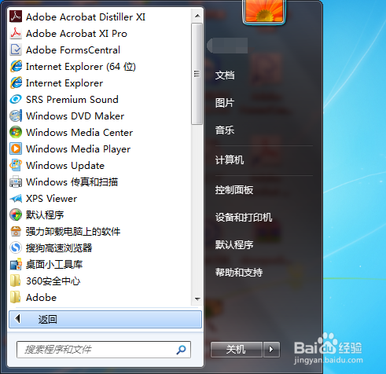The width and height of the screenshot is (386, 374).
Task: Click the Windows Media Center icon
Action: click(x=16, y=132)
